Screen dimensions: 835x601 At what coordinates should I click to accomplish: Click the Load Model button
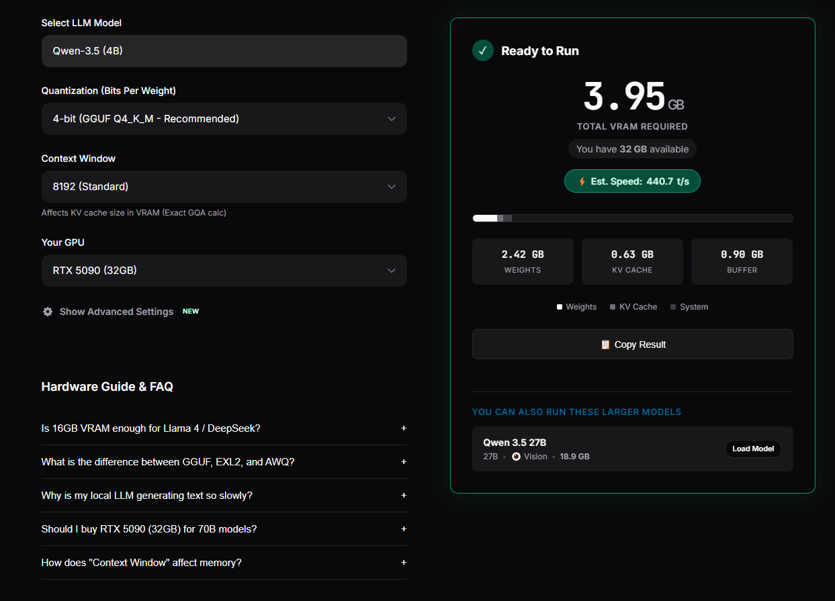753,449
